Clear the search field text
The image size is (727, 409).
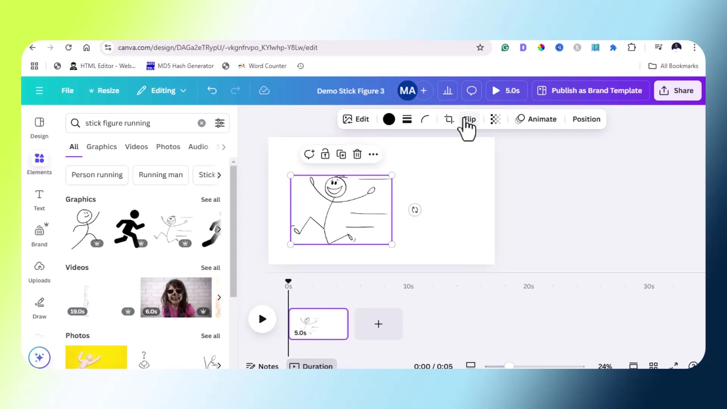pyautogui.click(x=202, y=123)
